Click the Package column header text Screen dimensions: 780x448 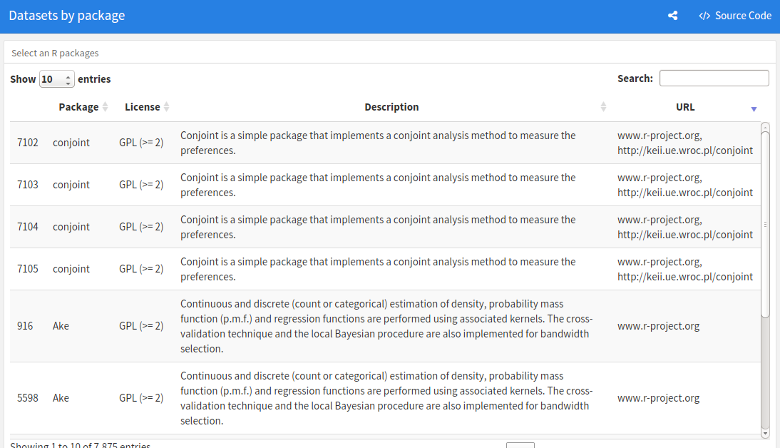click(x=78, y=107)
